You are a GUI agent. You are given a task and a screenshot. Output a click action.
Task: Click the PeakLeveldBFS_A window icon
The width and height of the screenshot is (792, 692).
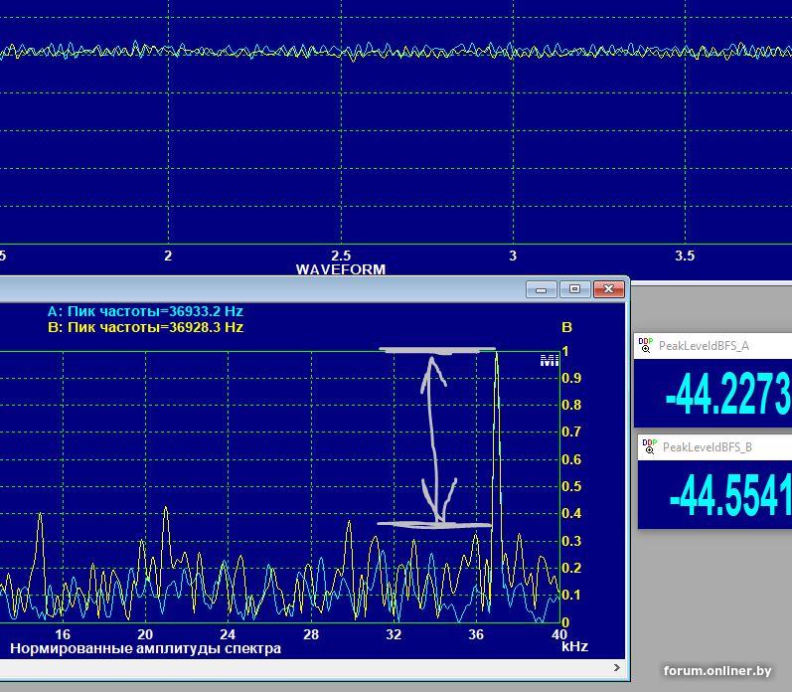pyautogui.click(x=646, y=345)
